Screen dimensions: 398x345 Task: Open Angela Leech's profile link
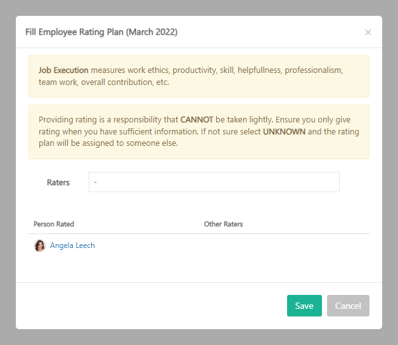(72, 245)
